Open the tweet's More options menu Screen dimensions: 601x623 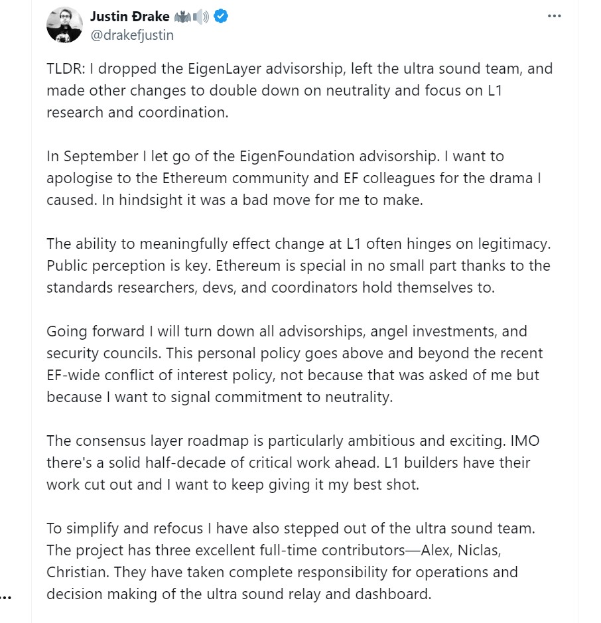(x=555, y=17)
